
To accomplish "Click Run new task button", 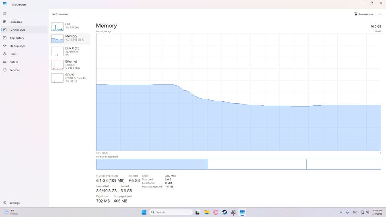I will click(363, 14).
